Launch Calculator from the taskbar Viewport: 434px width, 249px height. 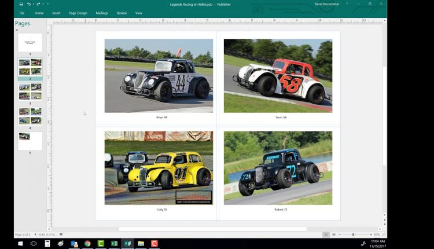[47, 243]
